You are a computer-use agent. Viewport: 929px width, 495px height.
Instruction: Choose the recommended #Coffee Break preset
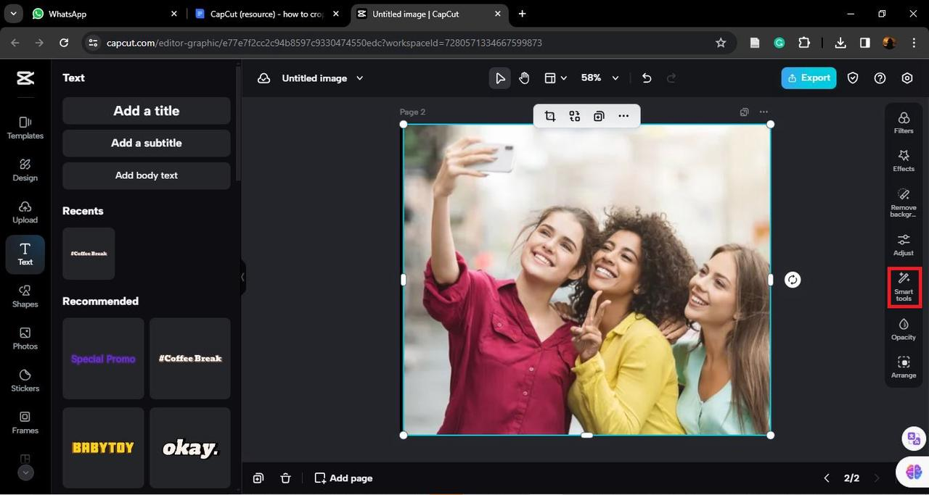point(190,359)
